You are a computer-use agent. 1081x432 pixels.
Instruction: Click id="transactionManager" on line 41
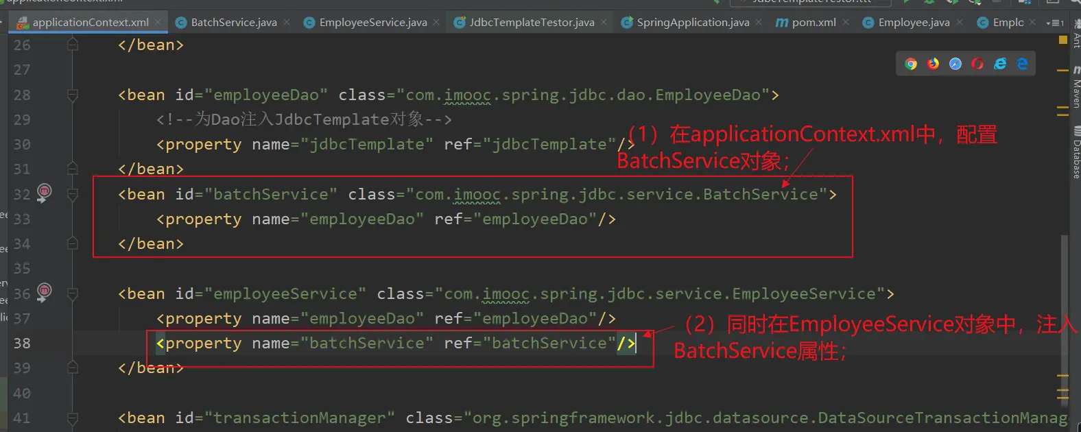(285, 418)
